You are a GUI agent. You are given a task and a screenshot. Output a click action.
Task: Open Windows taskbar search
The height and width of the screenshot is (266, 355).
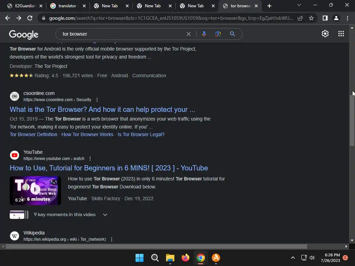pos(155,258)
